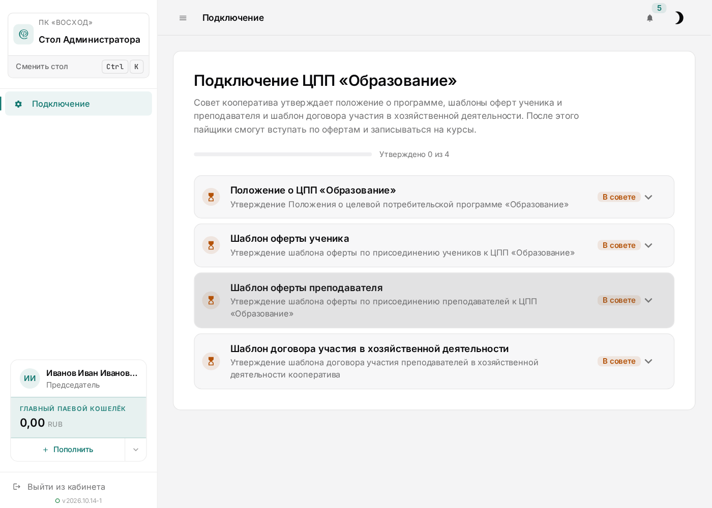Select Подключение in sidebar menu
This screenshot has width=712, height=508.
tap(78, 104)
